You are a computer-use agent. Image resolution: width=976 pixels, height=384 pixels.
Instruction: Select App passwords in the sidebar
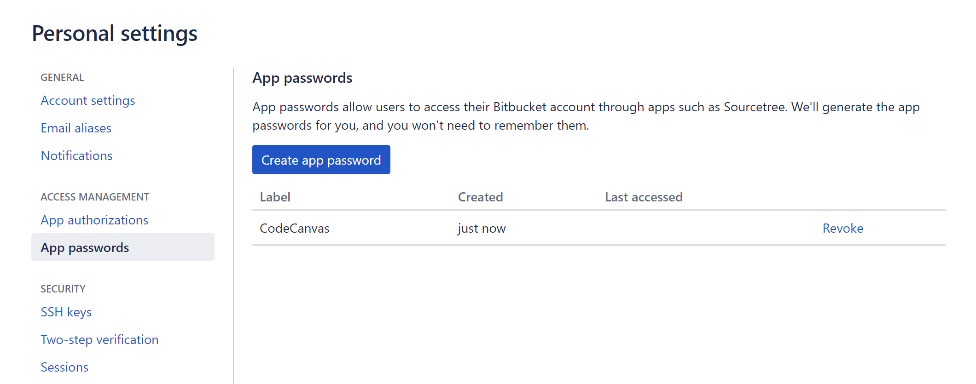pos(84,247)
